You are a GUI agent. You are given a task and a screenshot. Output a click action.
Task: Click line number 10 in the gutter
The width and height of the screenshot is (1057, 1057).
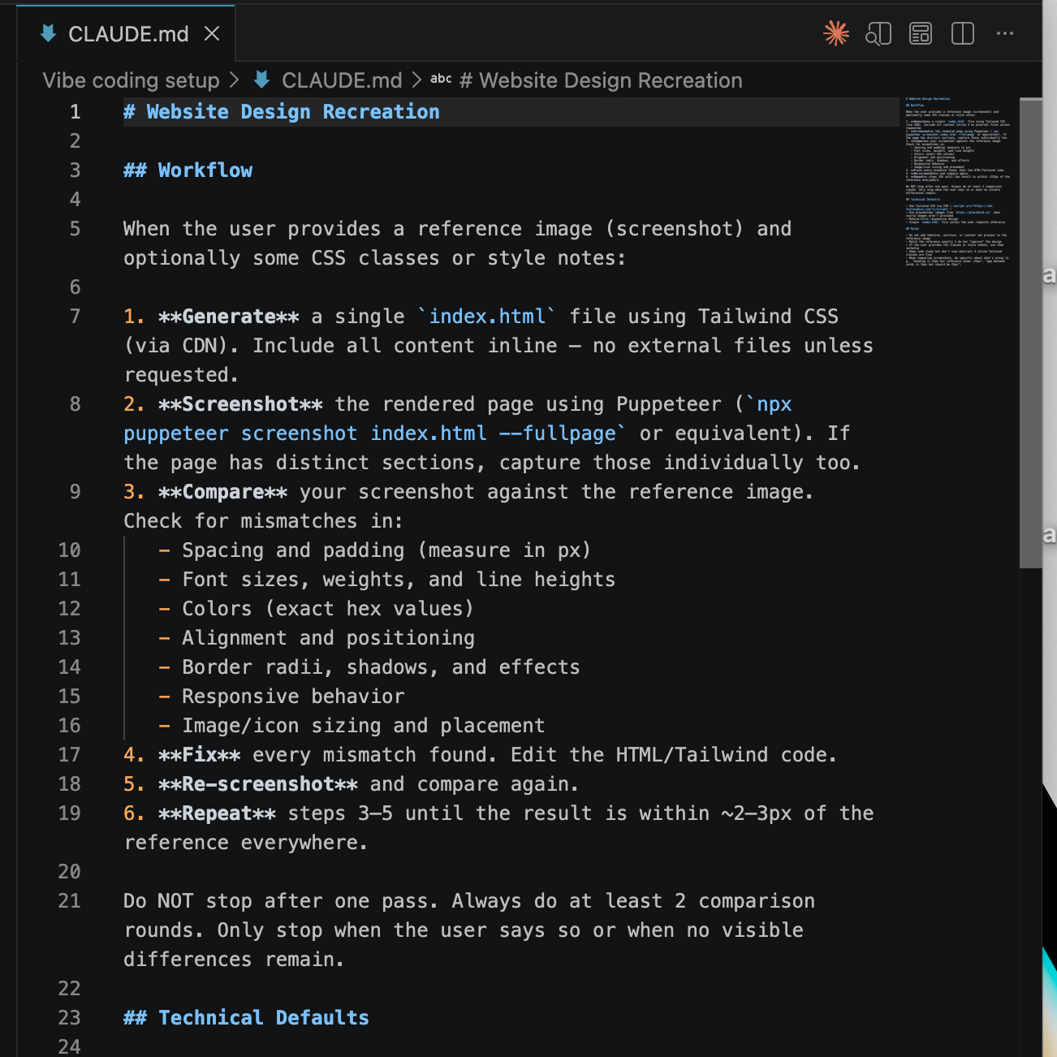pyautogui.click(x=69, y=550)
